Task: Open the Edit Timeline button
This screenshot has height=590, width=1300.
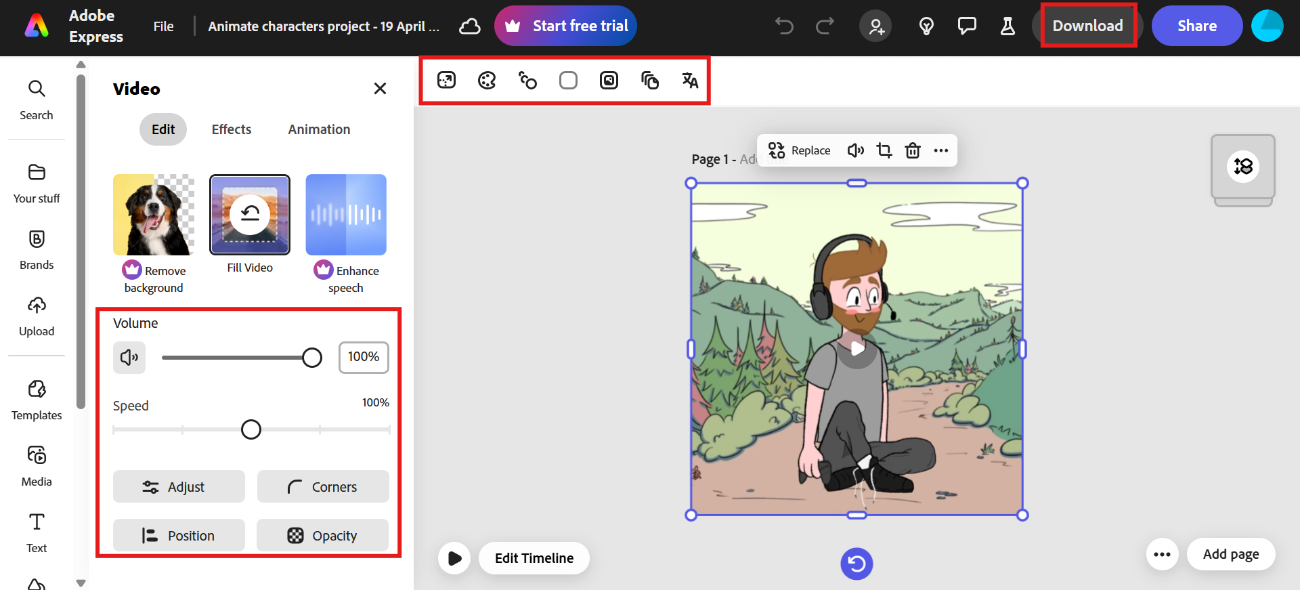Action: coord(534,558)
